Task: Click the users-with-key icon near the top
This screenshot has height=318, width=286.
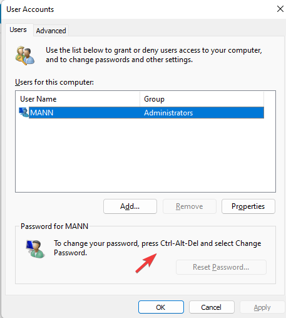Action: [x=25, y=55]
